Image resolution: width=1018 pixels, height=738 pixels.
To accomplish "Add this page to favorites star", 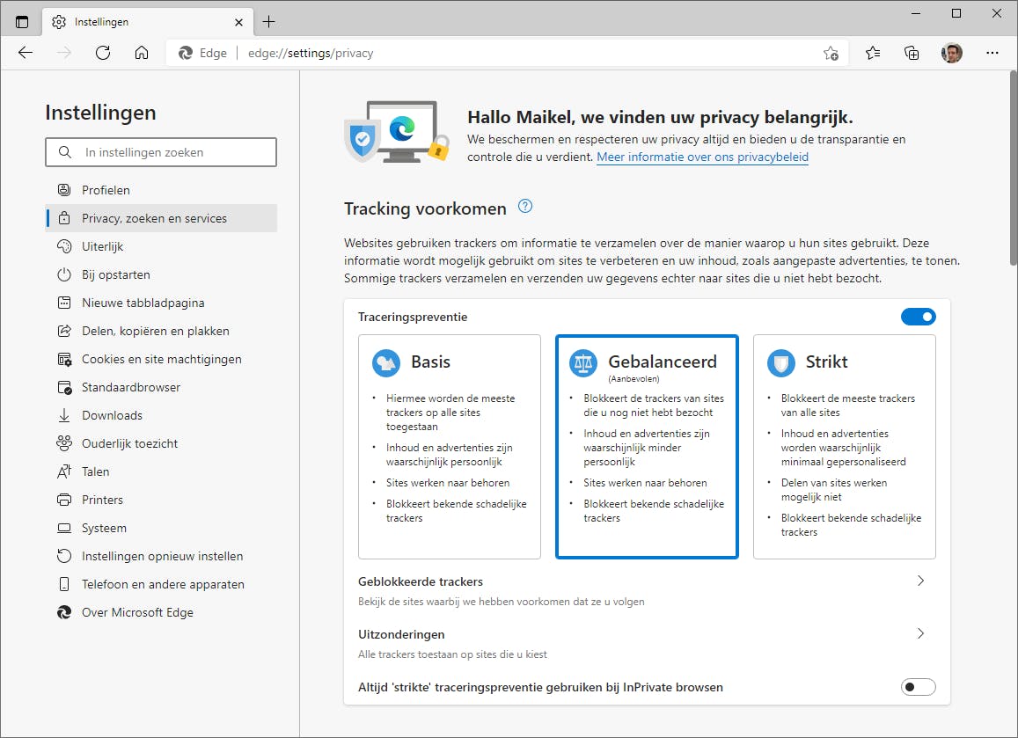I will tap(831, 53).
